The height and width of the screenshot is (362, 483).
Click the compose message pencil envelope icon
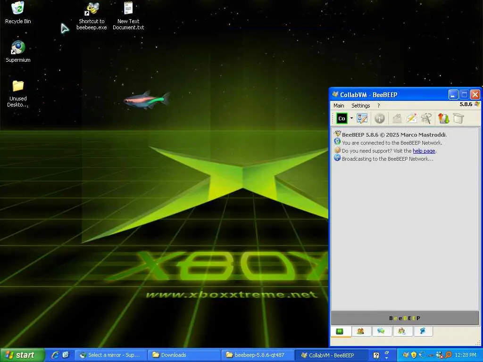coord(412,118)
